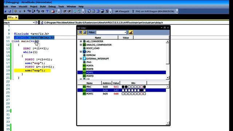Screen dimensions: 233x131
Task: Toggle bit 7 of PINC register
Action: (123, 87)
